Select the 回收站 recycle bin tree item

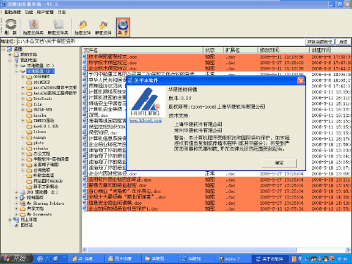click(x=24, y=225)
